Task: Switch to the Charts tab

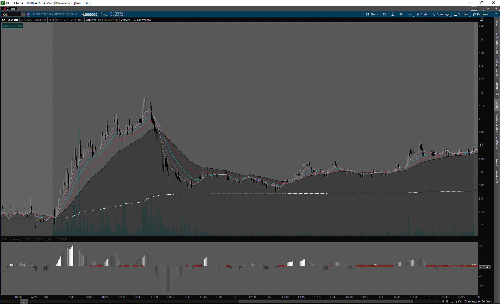Action: point(9,9)
